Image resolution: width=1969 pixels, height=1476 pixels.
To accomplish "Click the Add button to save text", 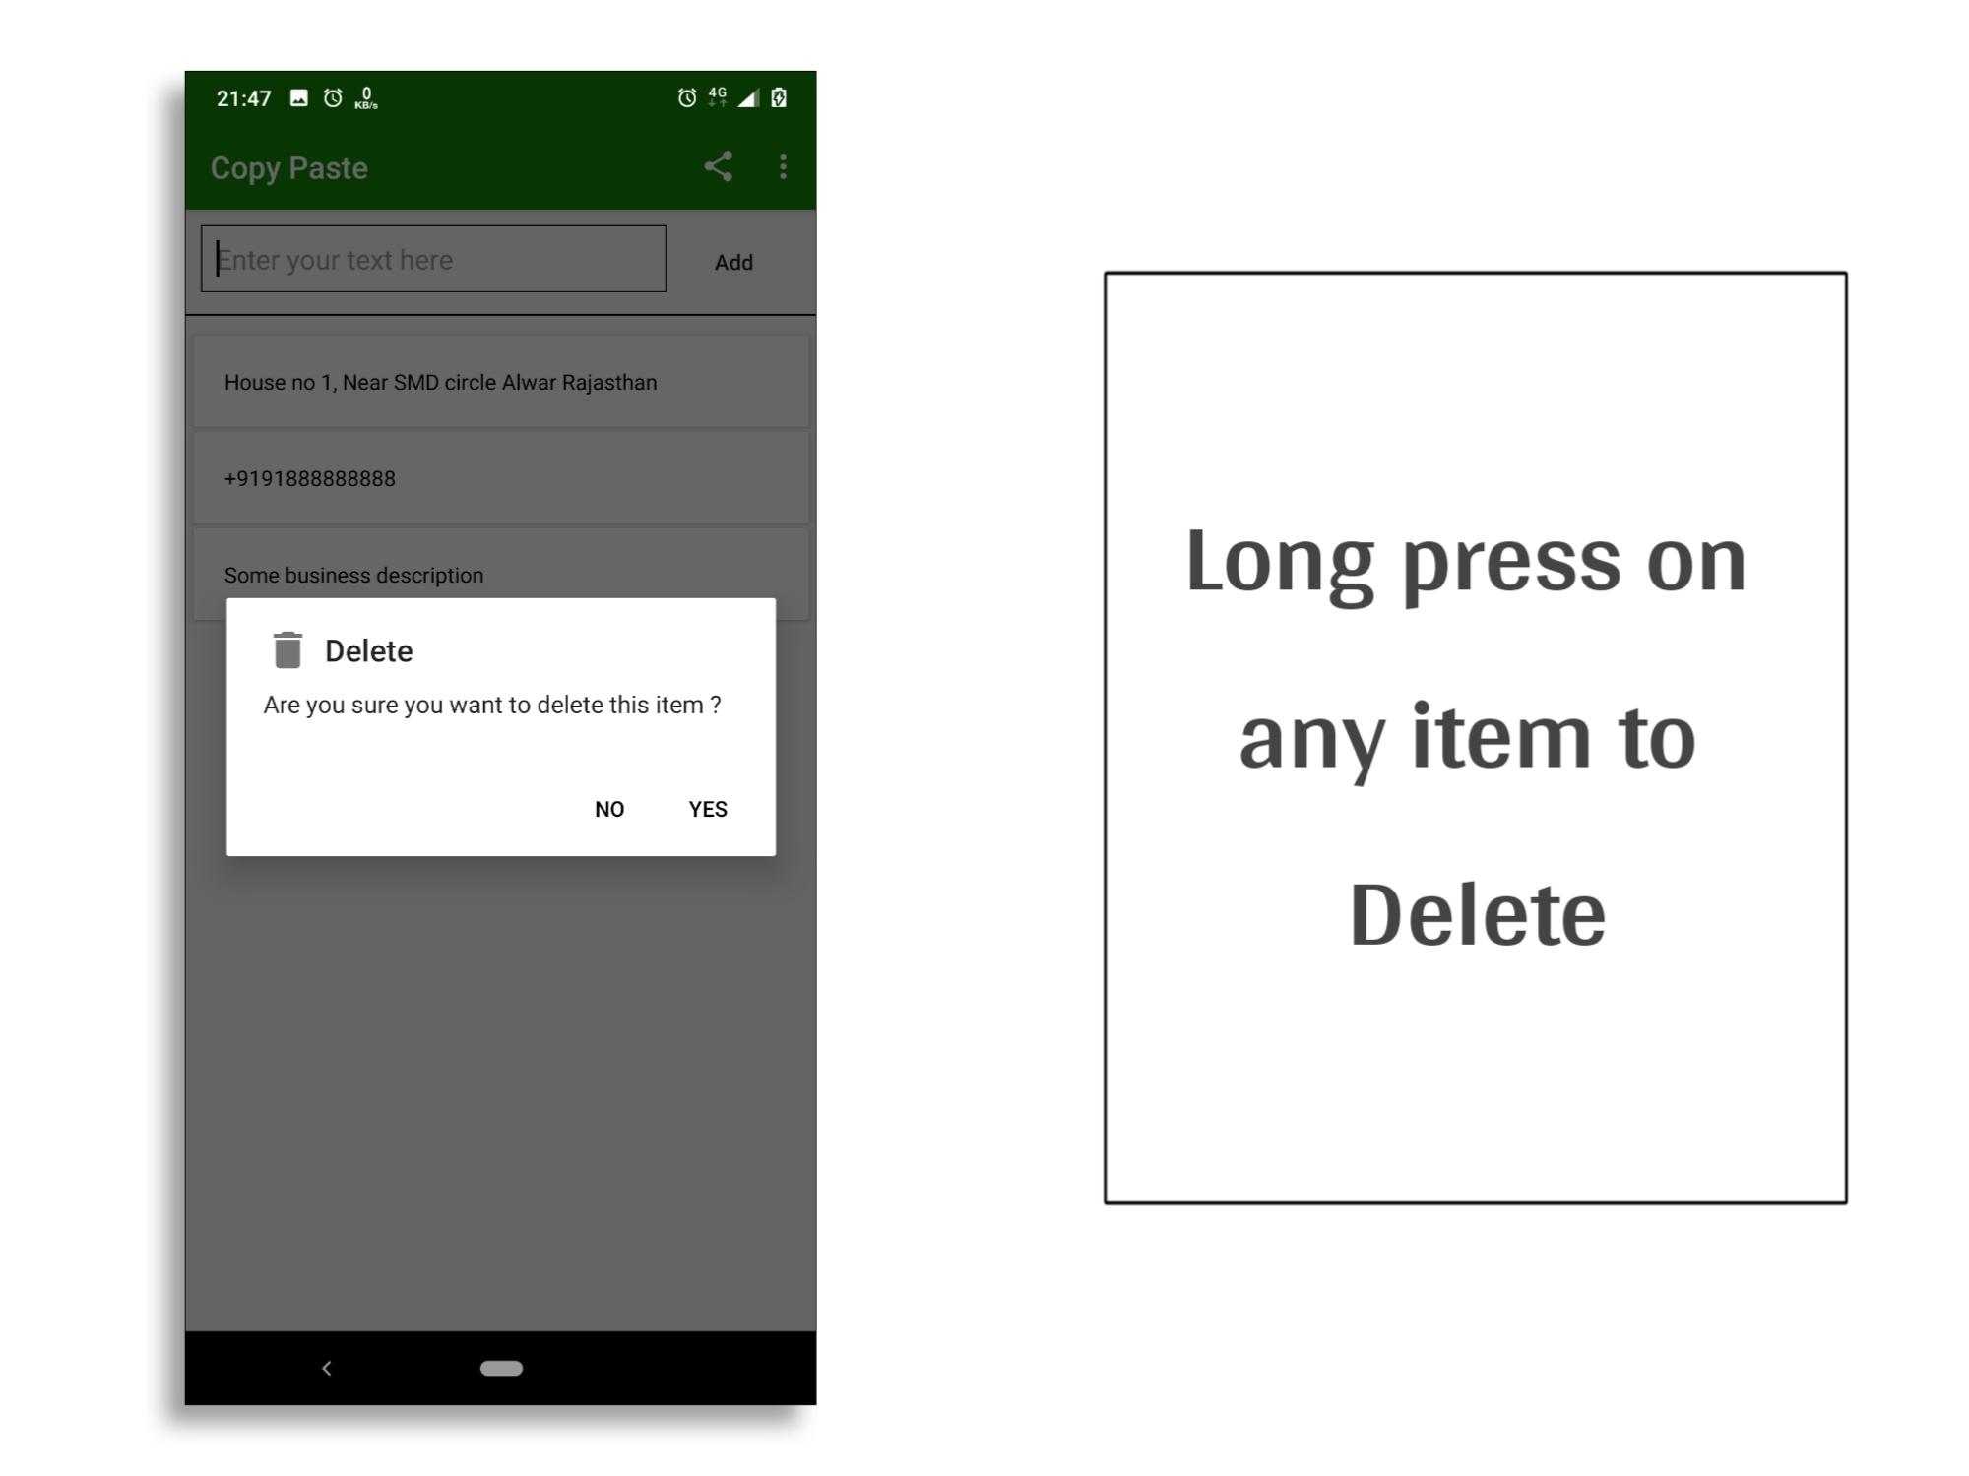I will 731,261.
